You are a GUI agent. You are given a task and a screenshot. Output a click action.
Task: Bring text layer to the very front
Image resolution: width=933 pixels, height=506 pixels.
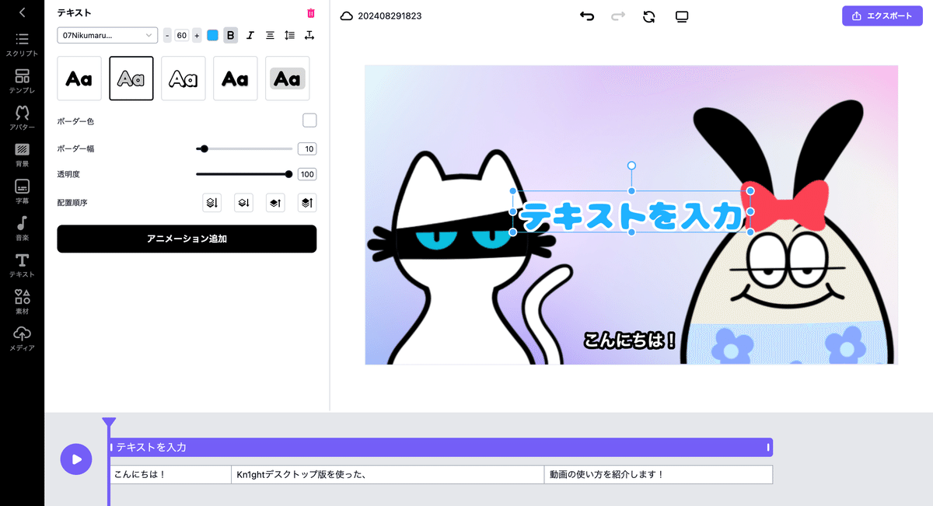pyautogui.click(x=307, y=203)
